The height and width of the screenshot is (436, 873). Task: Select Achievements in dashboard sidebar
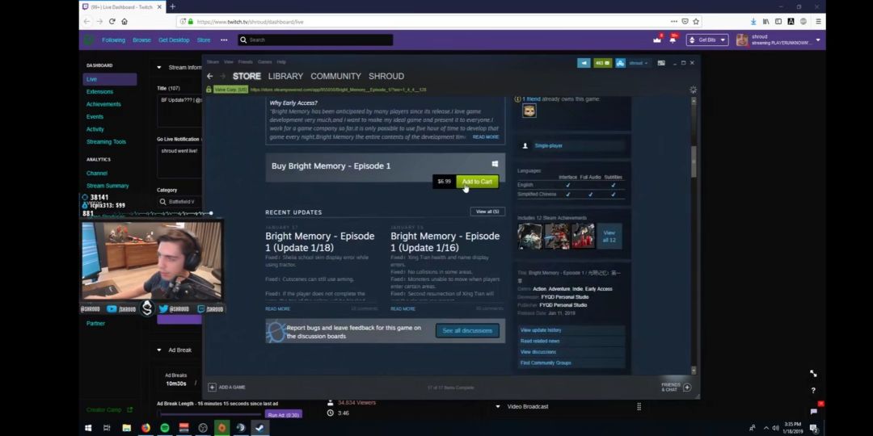(x=103, y=104)
